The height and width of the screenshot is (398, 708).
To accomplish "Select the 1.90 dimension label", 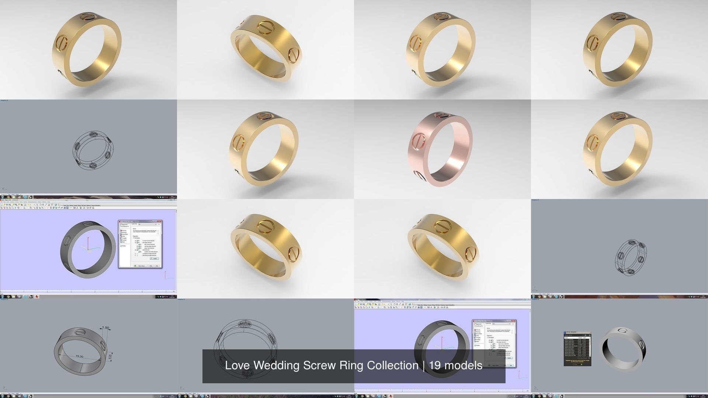I will 106,328.
